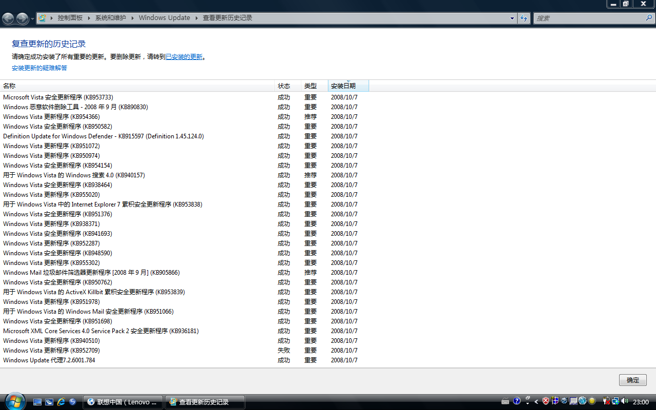Click the red security shield tray icon
This screenshot has width=656, height=410.
(546, 401)
